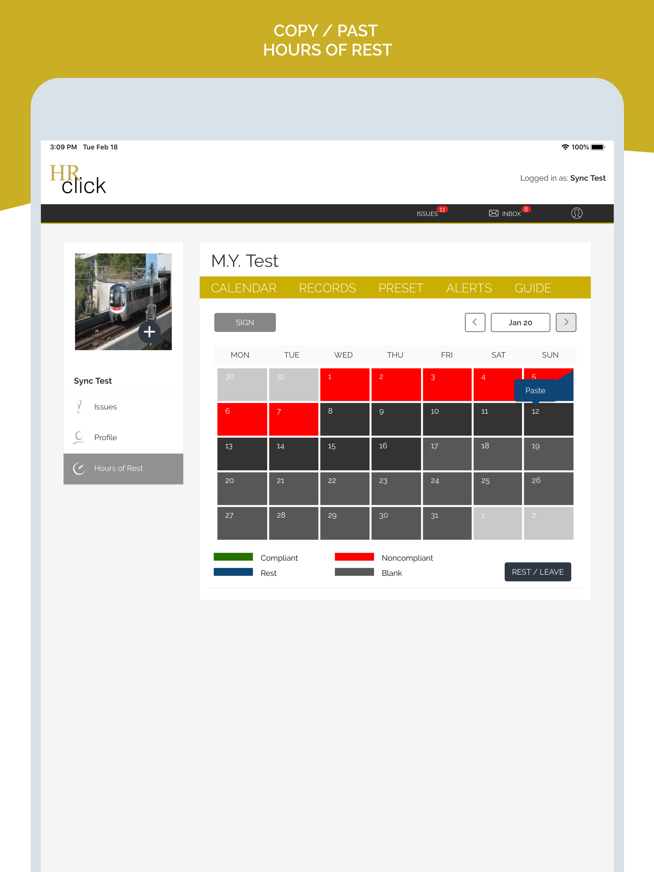This screenshot has height=872, width=654.
Task: Select calendar day 9
Action: [x=396, y=419]
